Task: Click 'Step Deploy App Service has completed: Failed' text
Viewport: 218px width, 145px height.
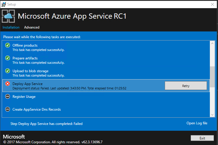Action: [47, 124]
